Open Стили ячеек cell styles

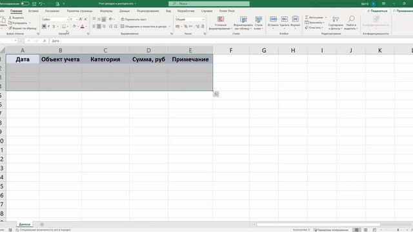258,23
